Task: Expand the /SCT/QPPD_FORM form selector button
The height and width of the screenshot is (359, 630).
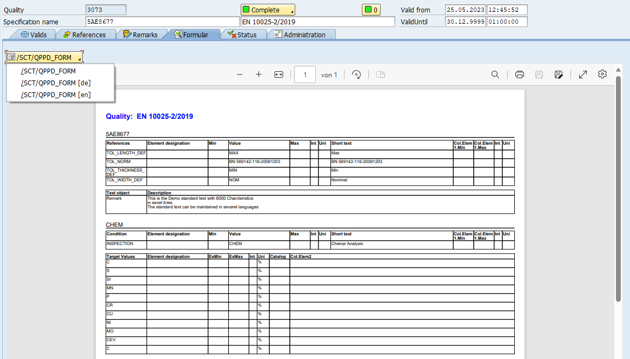Action: click(x=44, y=57)
